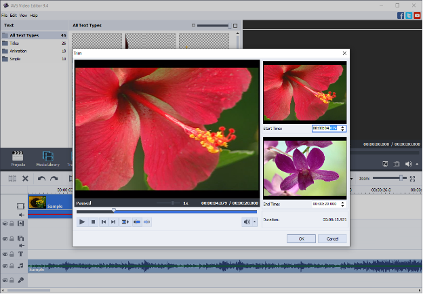Click the Facebook icon in title bar
This screenshot has width=423, height=294.
[x=401, y=15]
